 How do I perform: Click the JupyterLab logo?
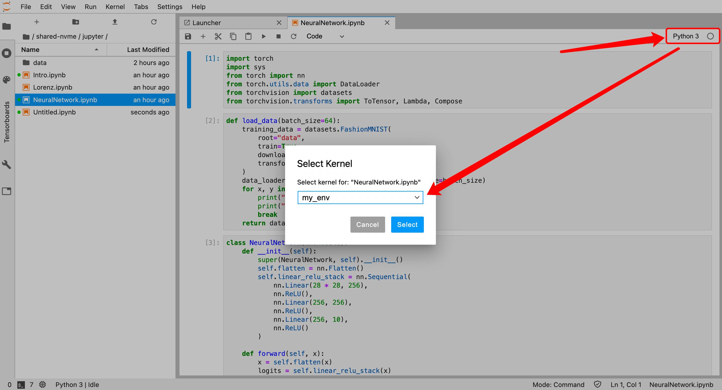click(7, 7)
